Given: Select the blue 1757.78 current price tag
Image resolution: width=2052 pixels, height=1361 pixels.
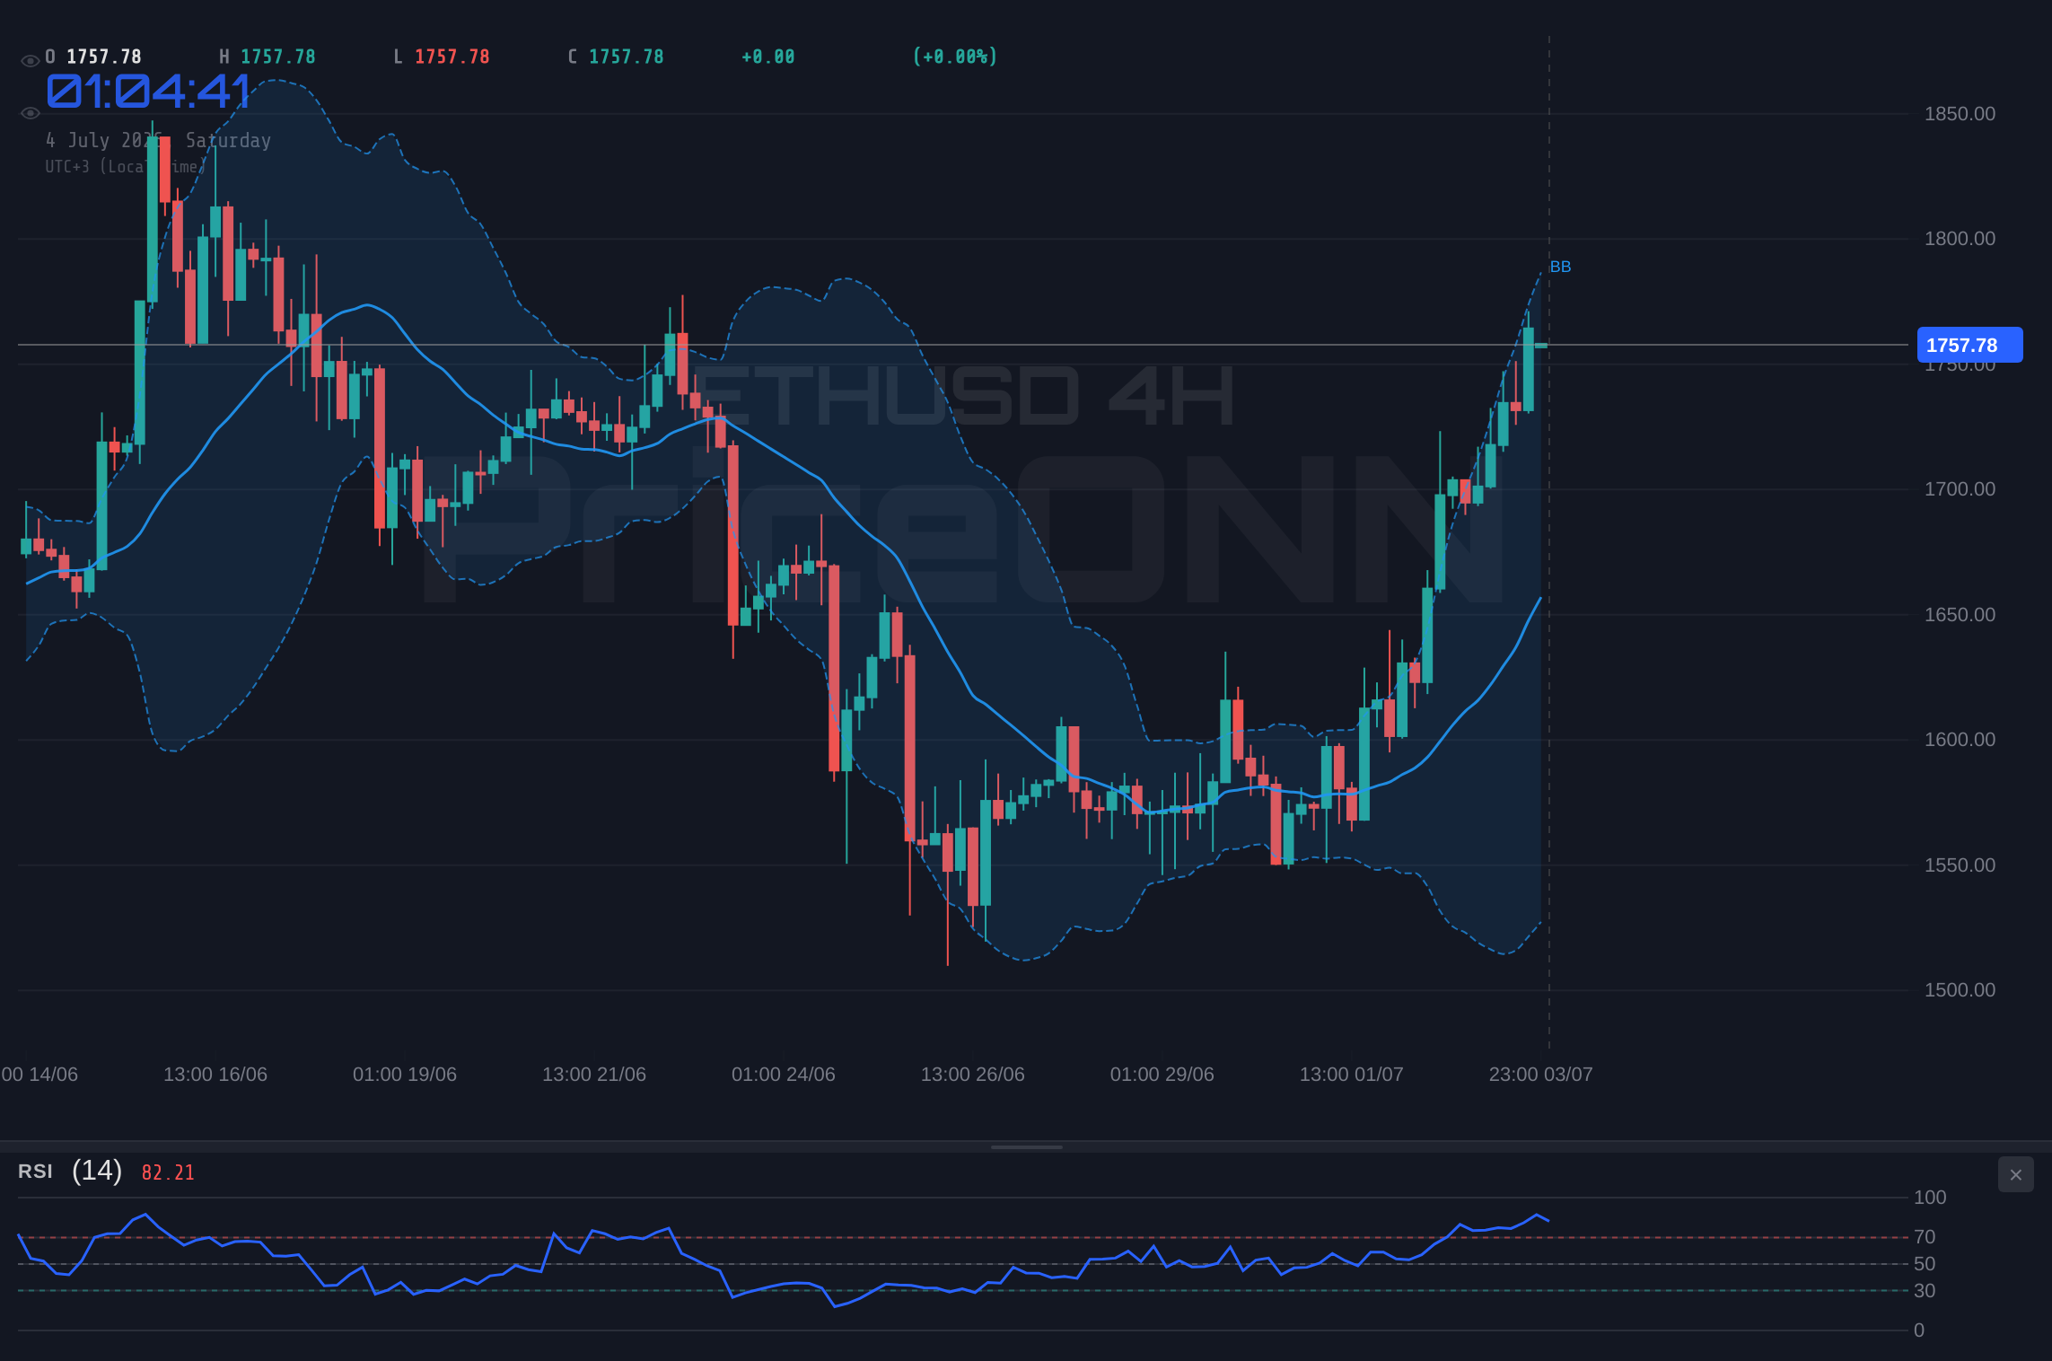Looking at the screenshot, I should point(1969,345).
